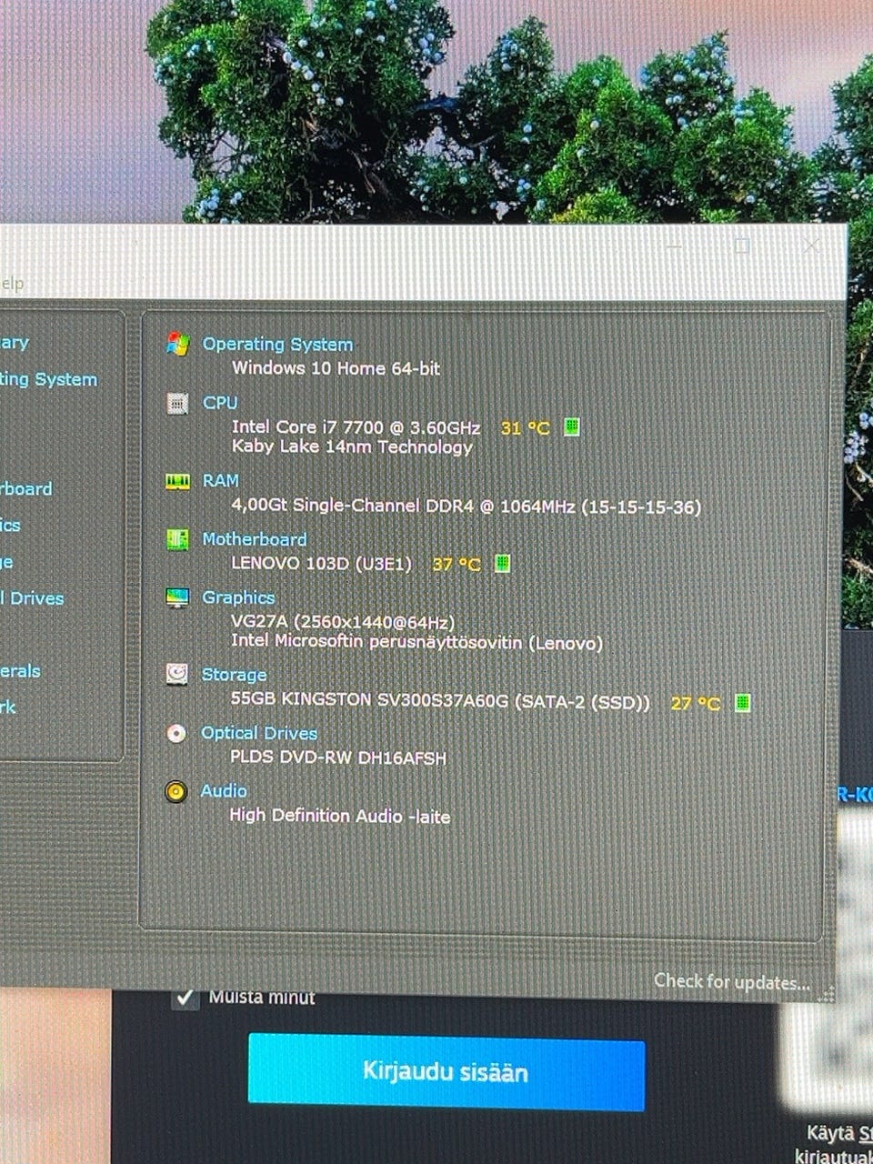
Task: Click the Windows logo icon beside Operating System
Action: (177, 344)
